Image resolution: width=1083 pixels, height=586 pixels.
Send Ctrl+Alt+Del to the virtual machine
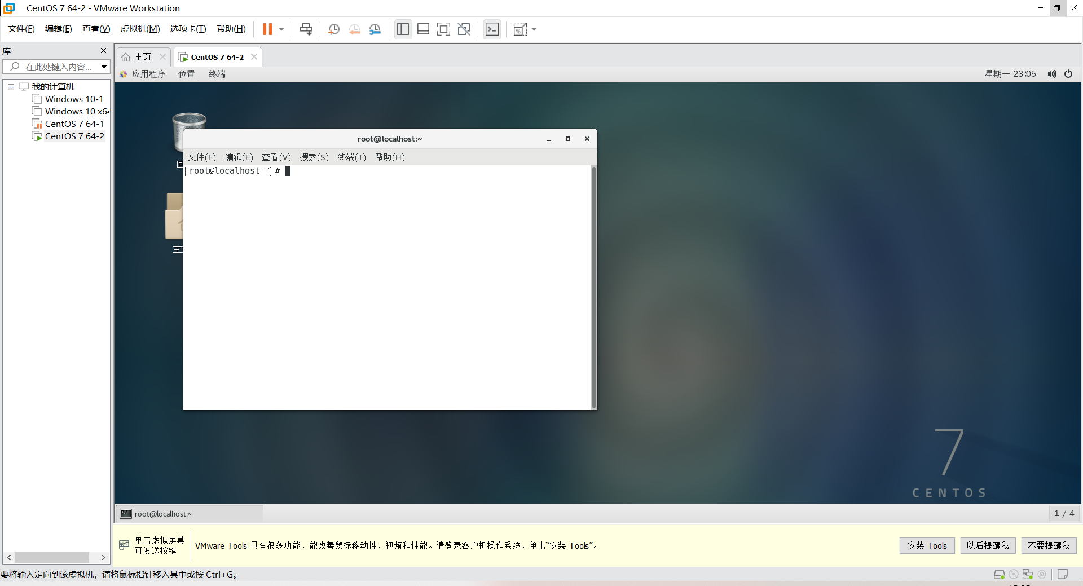click(306, 29)
